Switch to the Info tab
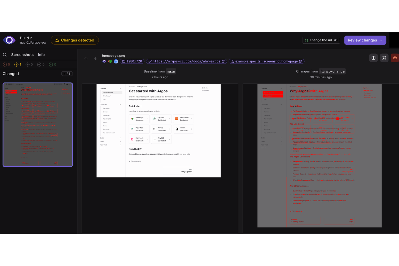The width and height of the screenshot is (399, 266). point(41,55)
